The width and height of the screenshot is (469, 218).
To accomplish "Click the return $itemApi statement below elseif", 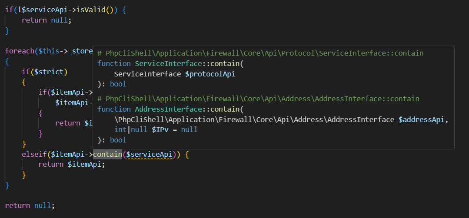I will [71, 164].
